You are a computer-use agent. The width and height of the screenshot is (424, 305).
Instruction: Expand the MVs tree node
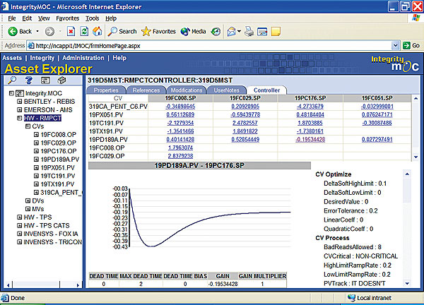28,209
